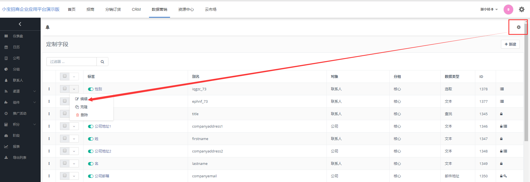530x182 pixels.
Task: Choose 删除 from the context menu
Action: pyautogui.click(x=84, y=115)
